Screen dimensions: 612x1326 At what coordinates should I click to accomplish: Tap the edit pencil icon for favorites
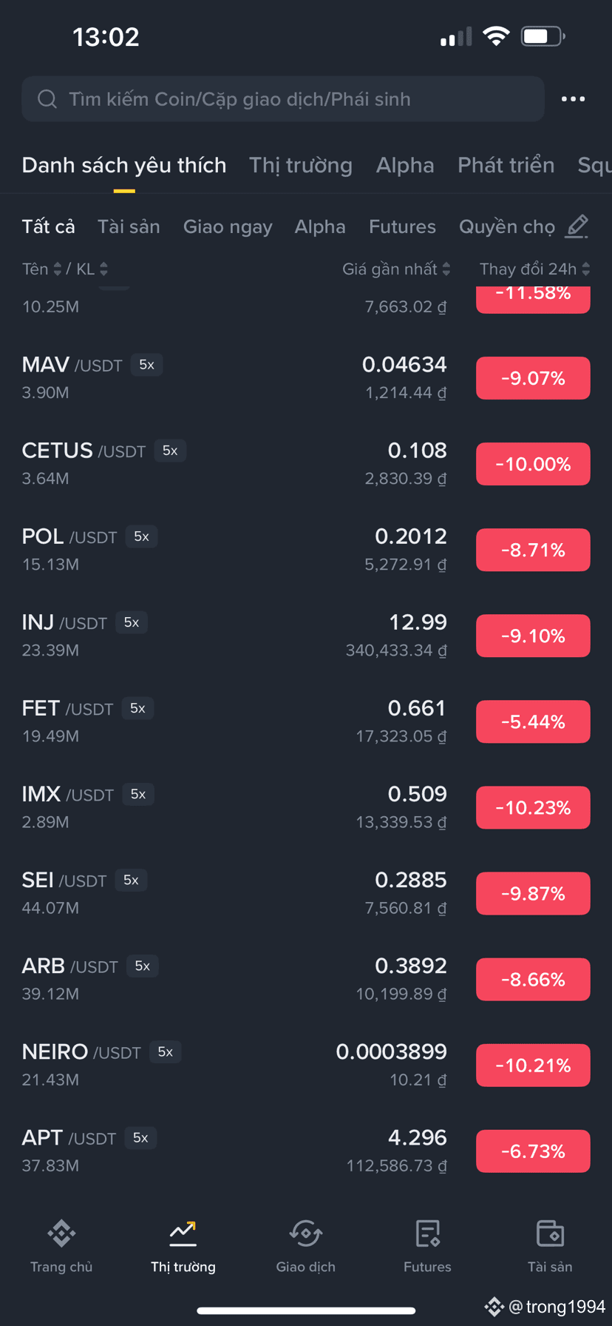(x=577, y=226)
